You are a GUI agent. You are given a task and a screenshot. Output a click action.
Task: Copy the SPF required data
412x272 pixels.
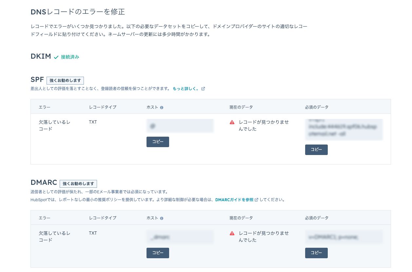316,150
